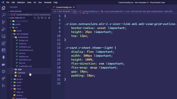Open the Remote Explorer view

pyautogui.click(x=4, y=36)
